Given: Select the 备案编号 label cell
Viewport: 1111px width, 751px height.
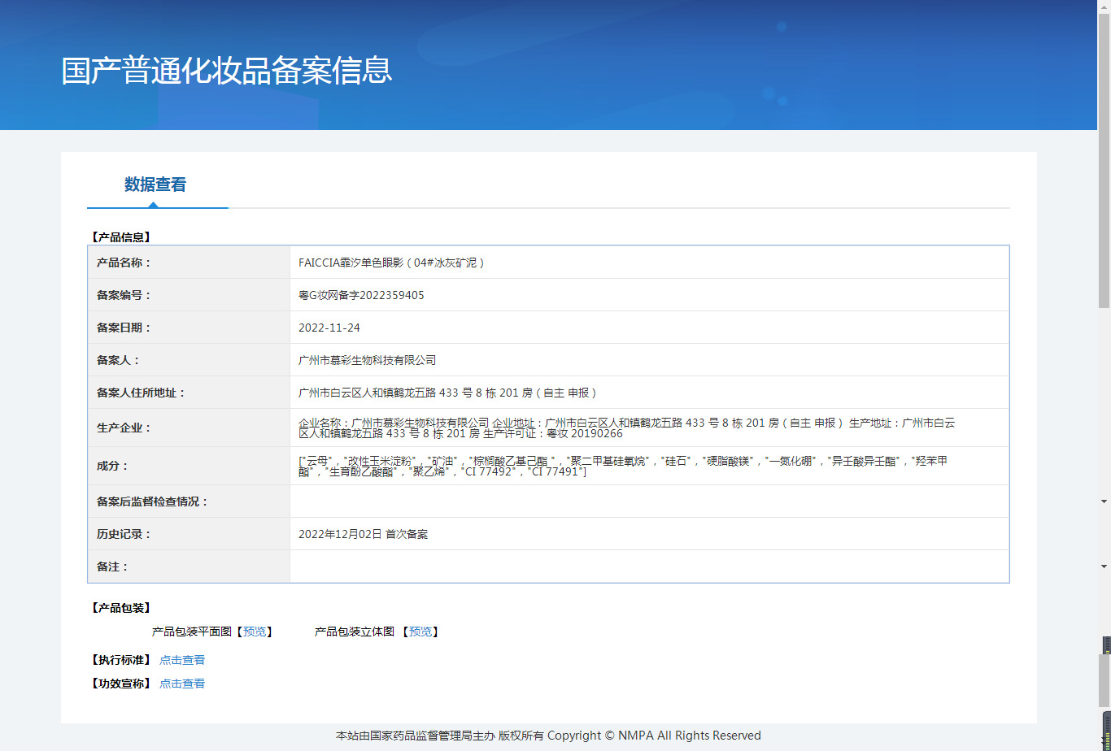Looking at the screenshot, I should [x=189, y=295].
